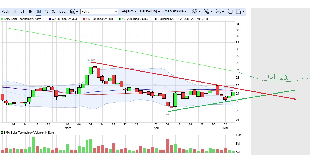Screen dimensions: 310x165
Task: Click the 28,105 high price label
Action: pyautogui.click(x=91, y=60)
